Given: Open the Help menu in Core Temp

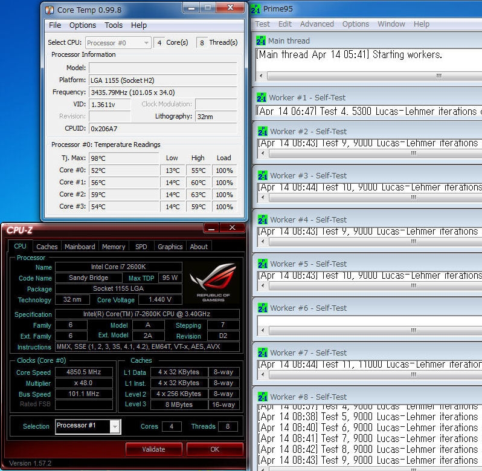Looking at the screenshot, I should click(139, 25).
